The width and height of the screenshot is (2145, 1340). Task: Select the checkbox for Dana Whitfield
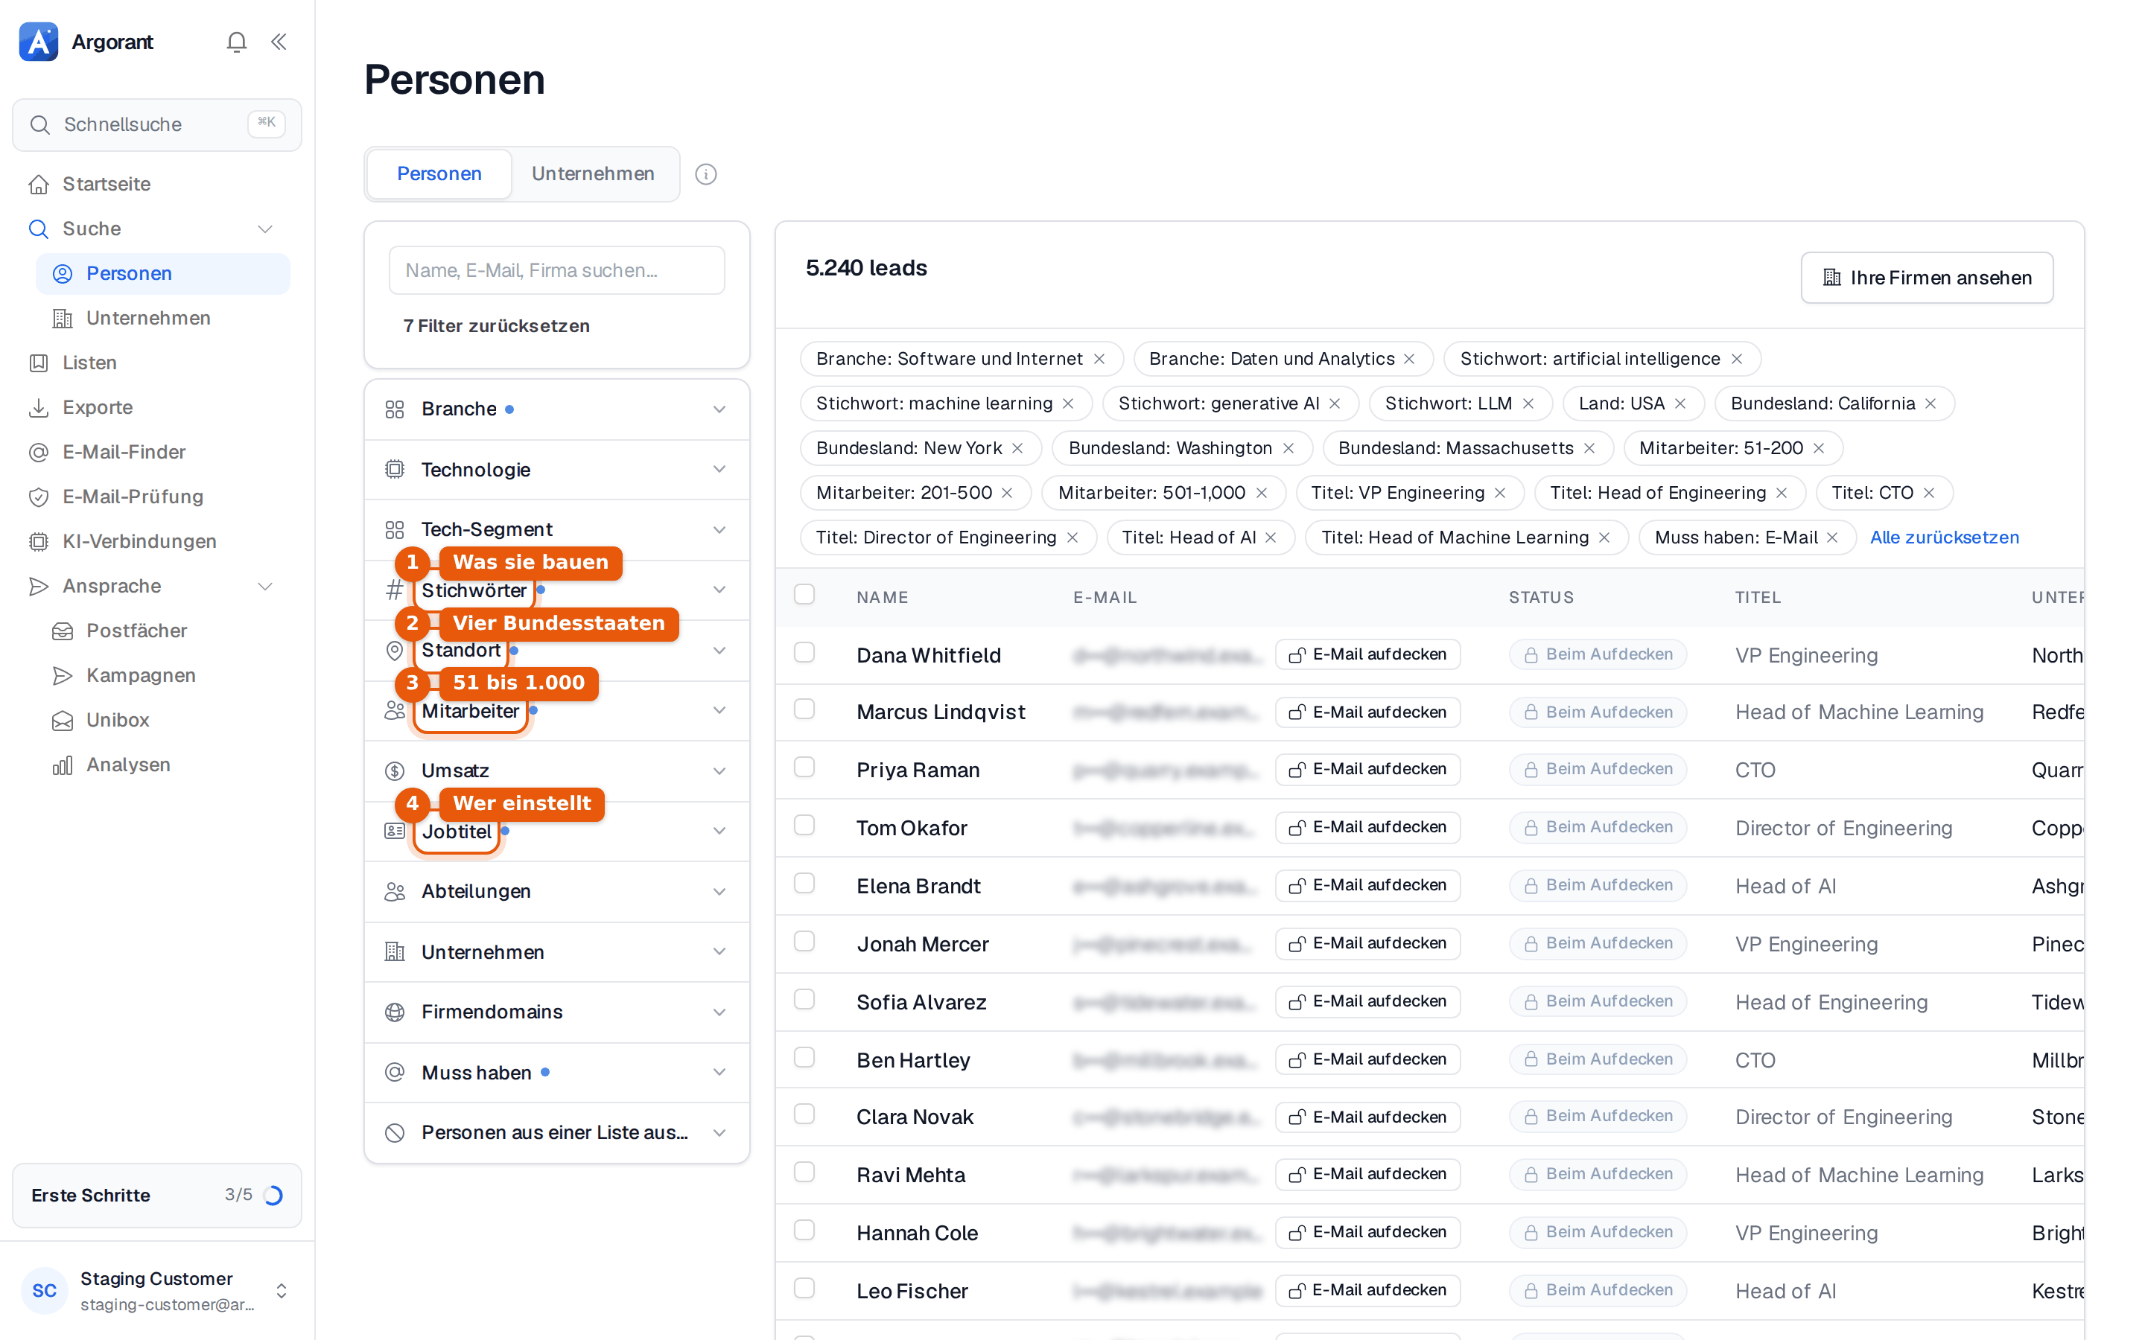click(x=804, y=652)
